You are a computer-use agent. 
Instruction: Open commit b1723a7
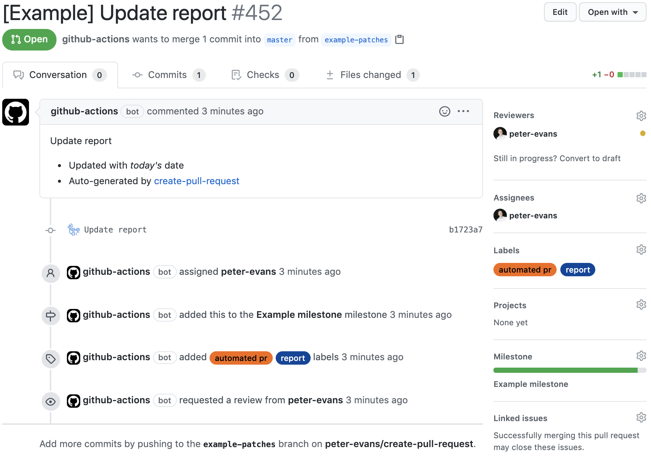[466, 230]
